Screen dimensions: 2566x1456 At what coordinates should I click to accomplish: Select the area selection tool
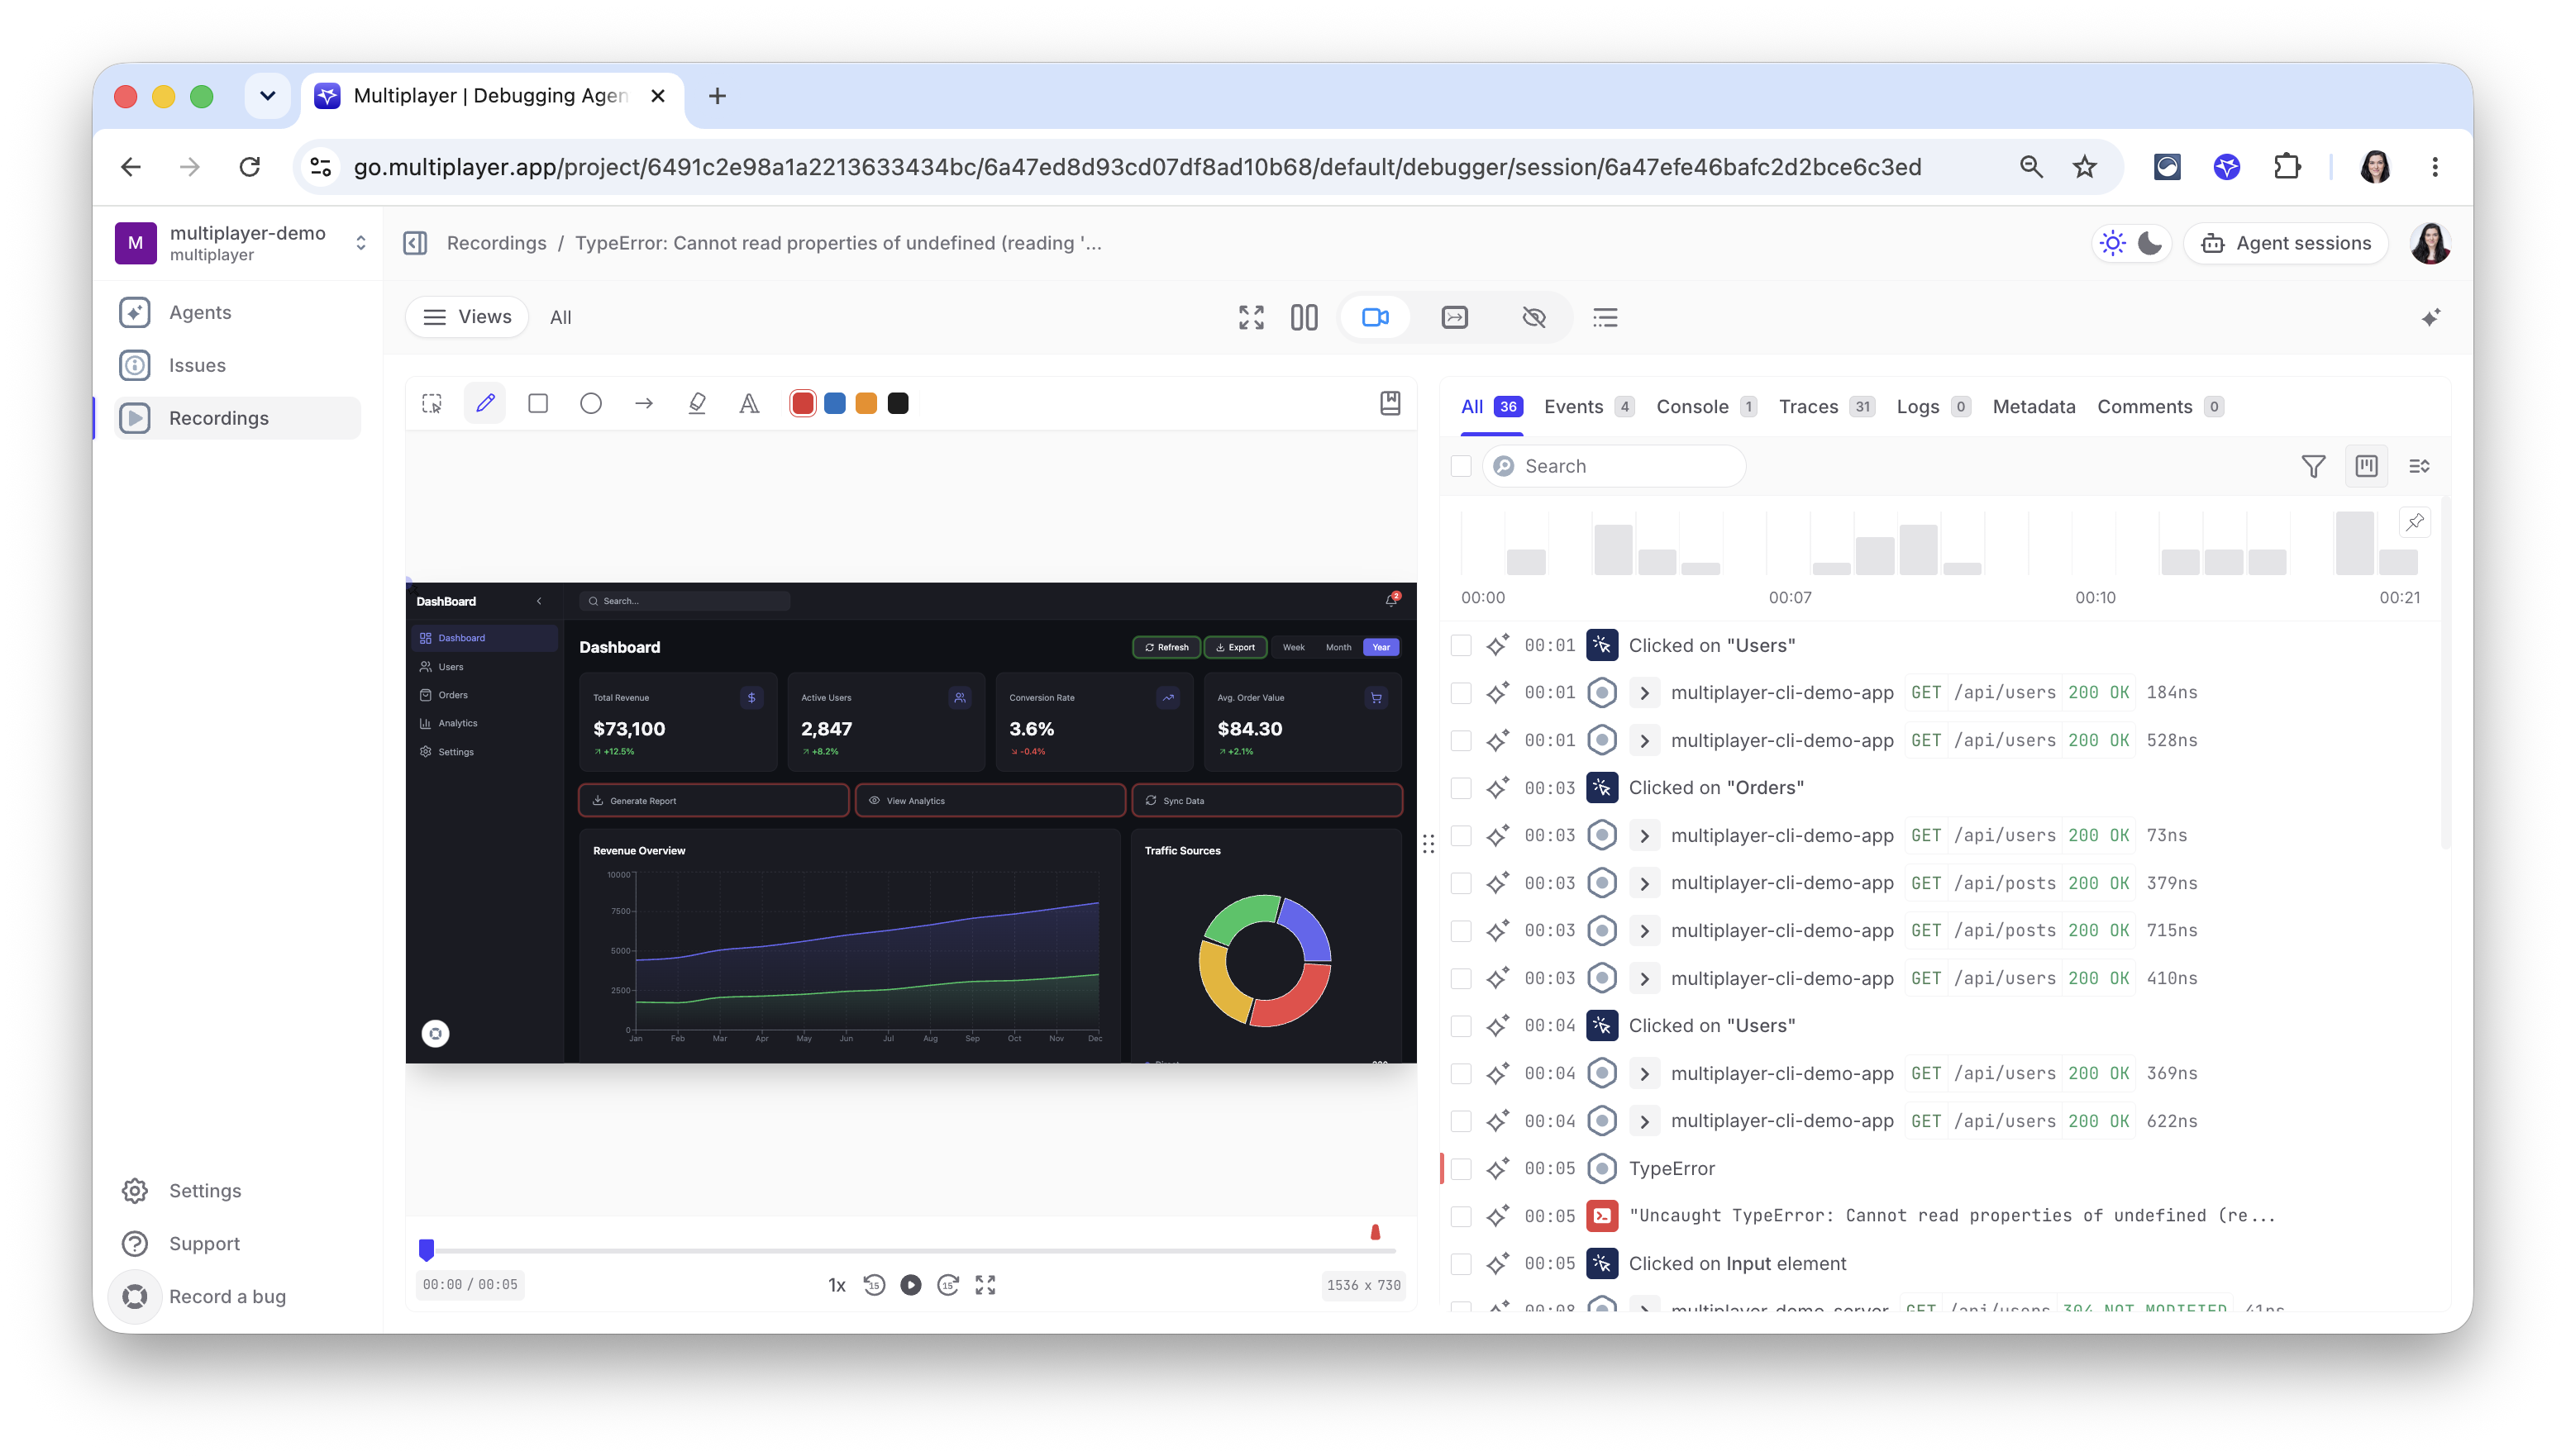(432, 403)
